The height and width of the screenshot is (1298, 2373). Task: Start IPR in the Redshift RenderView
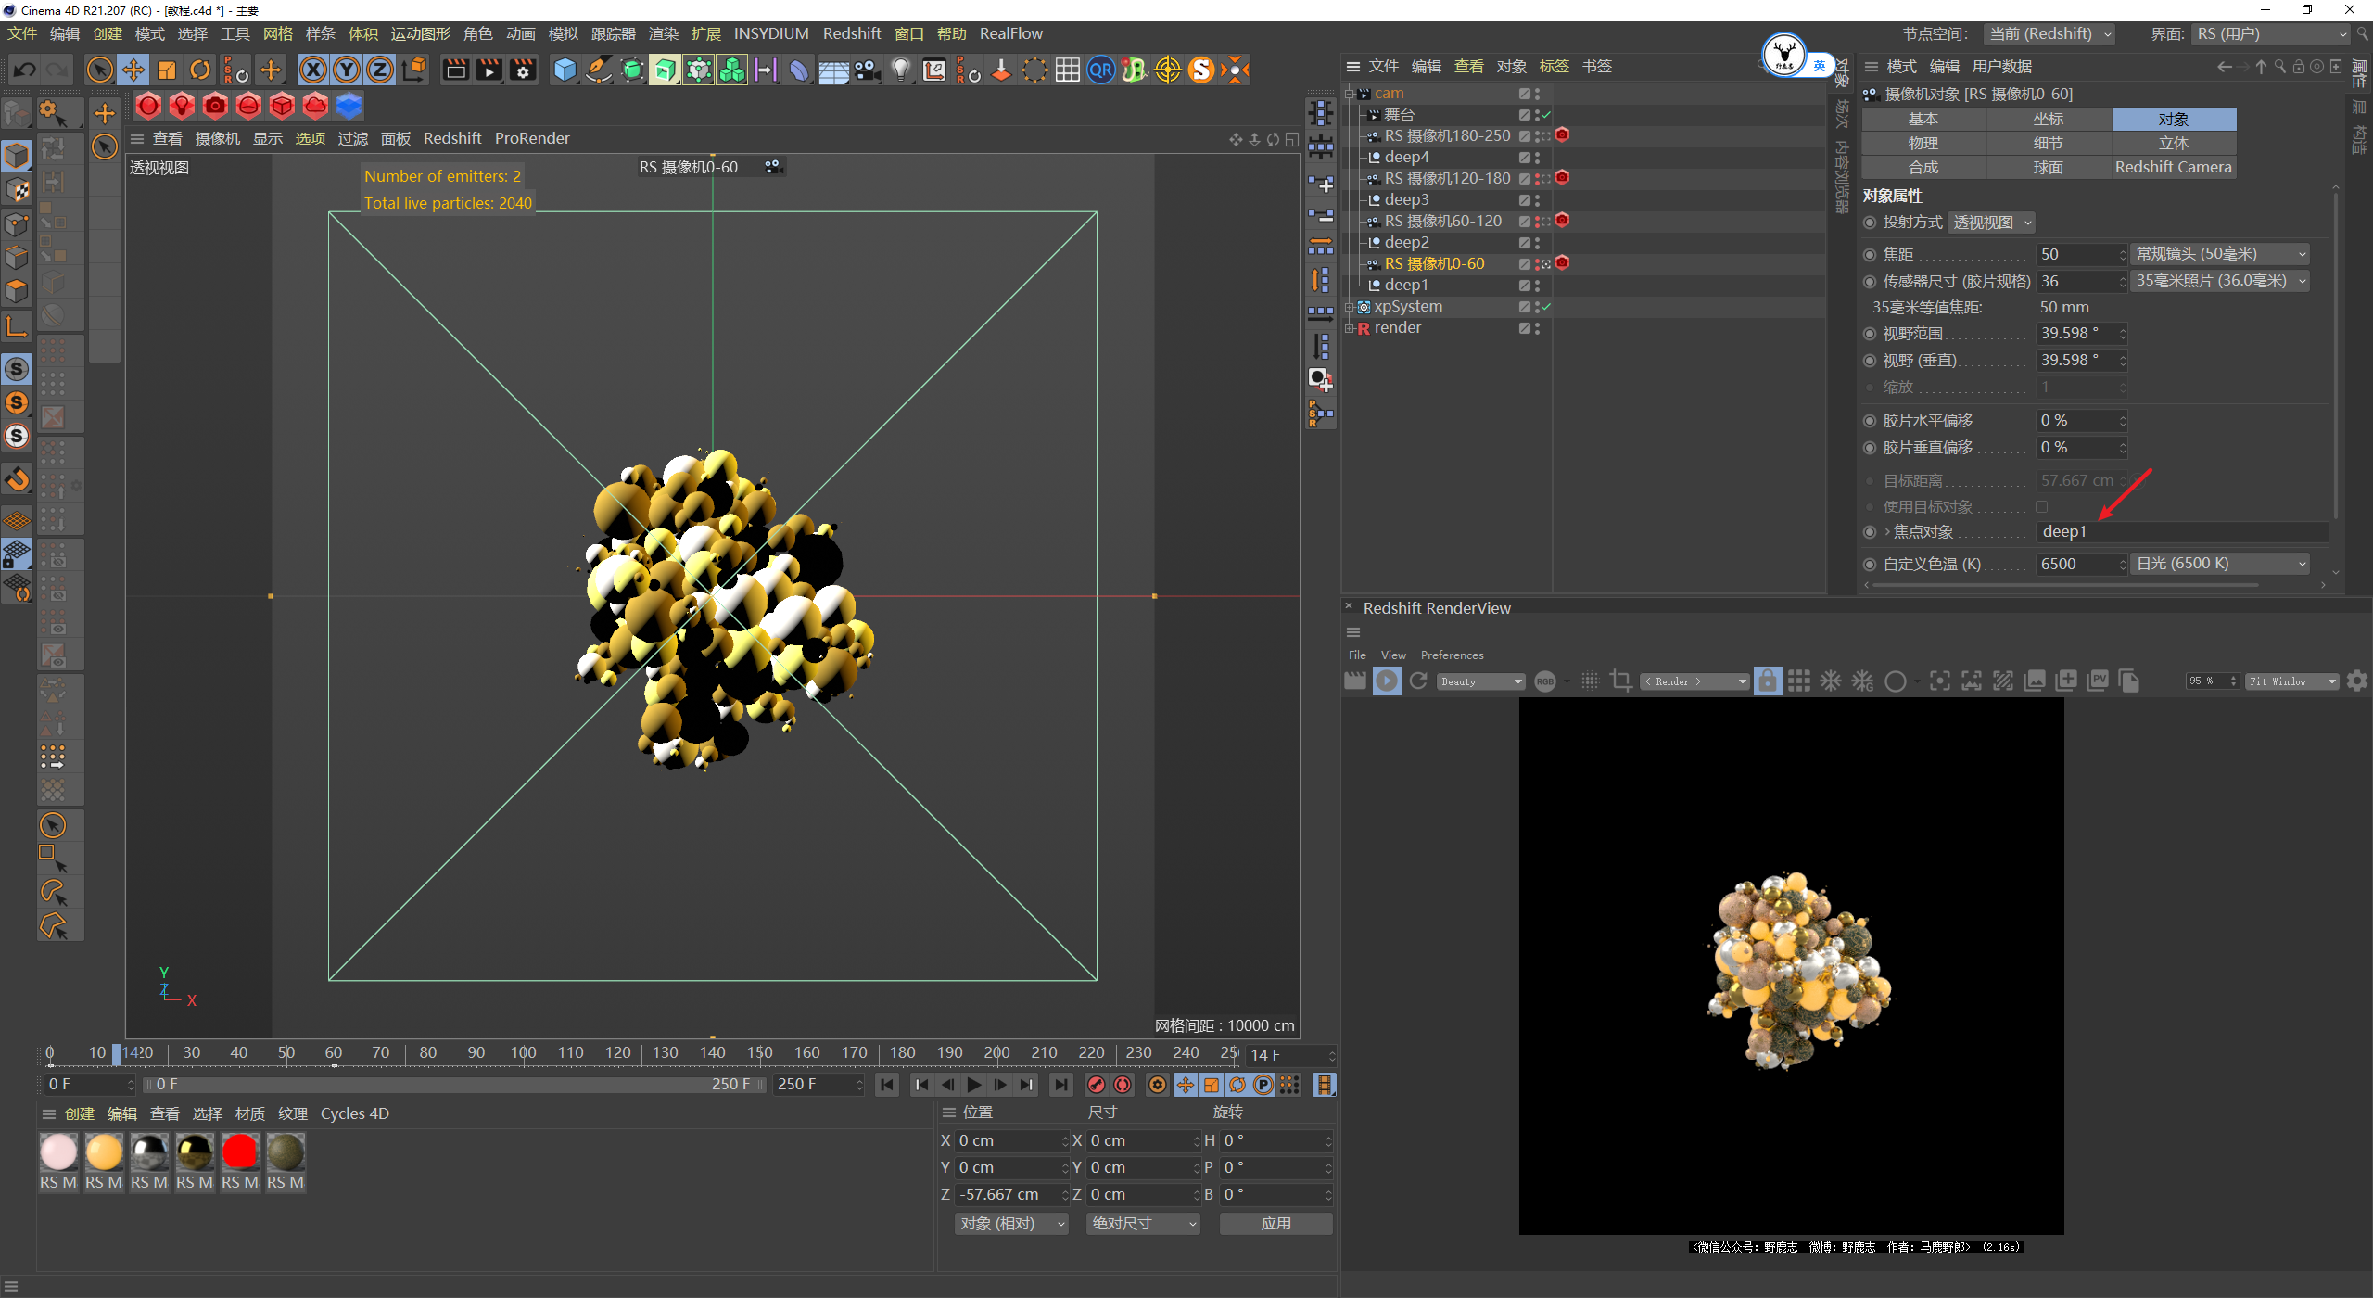click(1387, 681)
